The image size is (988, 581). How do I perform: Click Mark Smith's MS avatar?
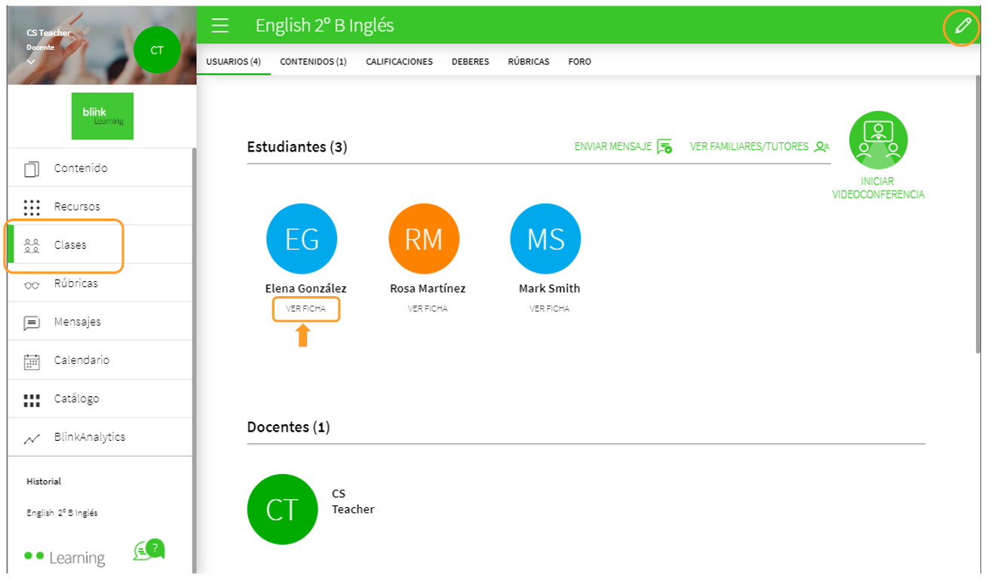(545, 239)
